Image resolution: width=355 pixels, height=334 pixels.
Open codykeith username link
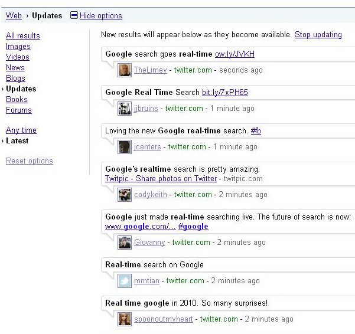[x=151, y=195]
